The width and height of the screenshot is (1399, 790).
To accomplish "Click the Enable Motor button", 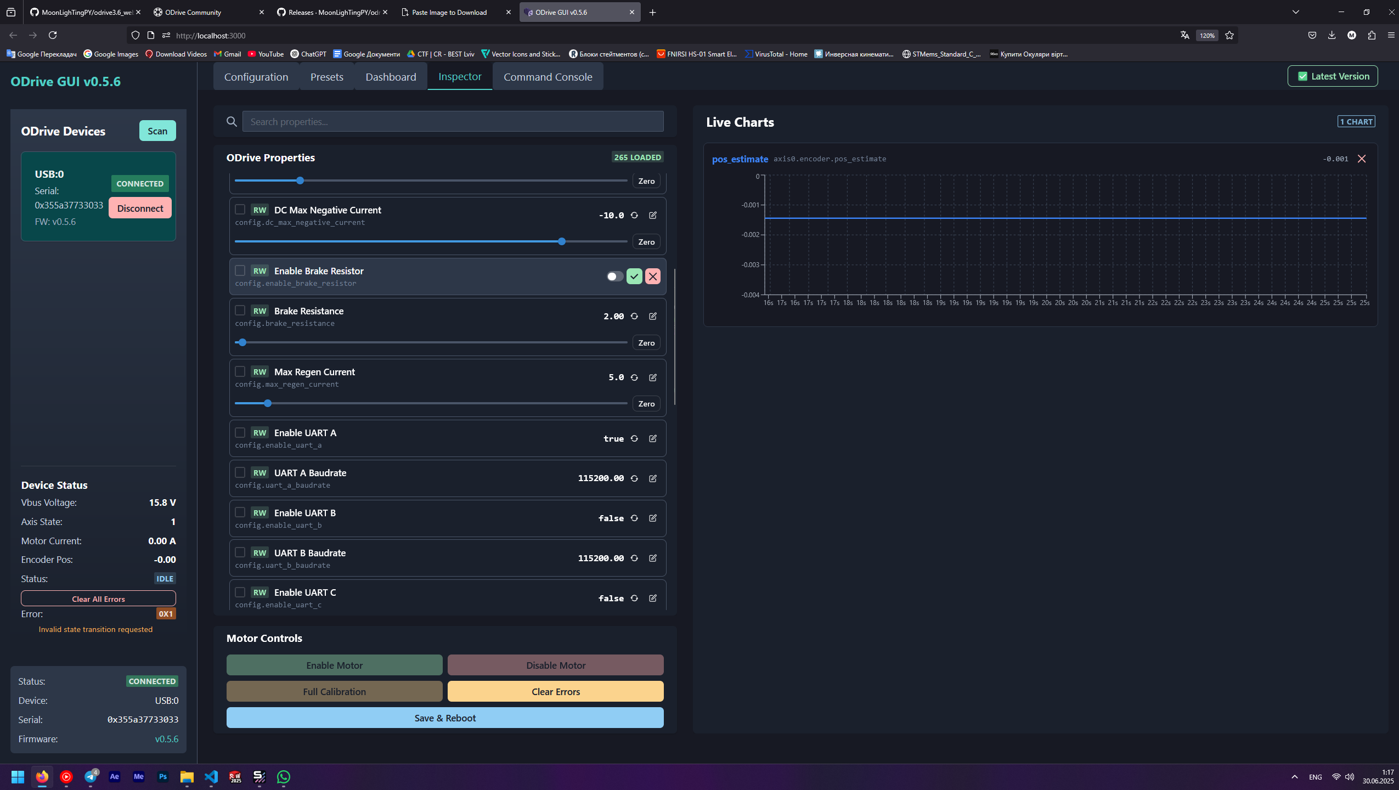I will (335, 665).
